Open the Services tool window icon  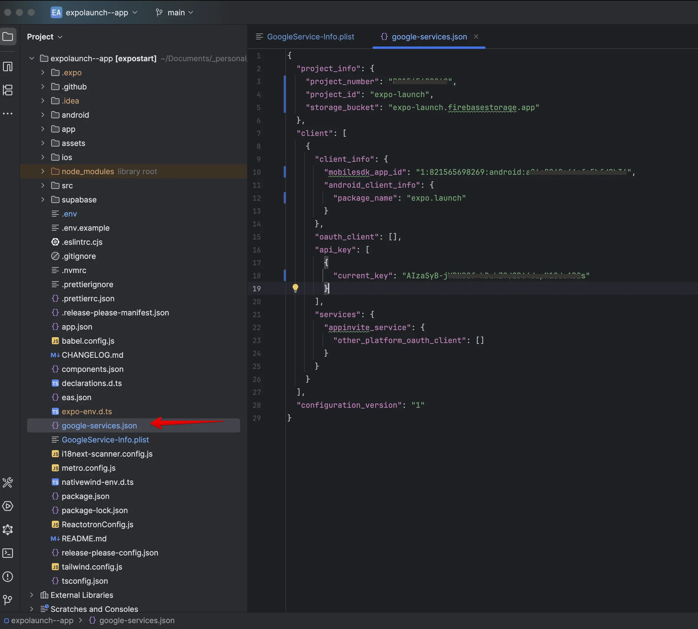point(8,506)
